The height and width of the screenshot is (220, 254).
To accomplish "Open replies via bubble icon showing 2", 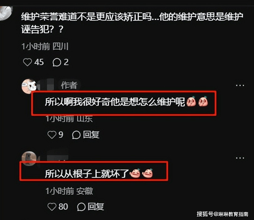I will tap(57, 62).
